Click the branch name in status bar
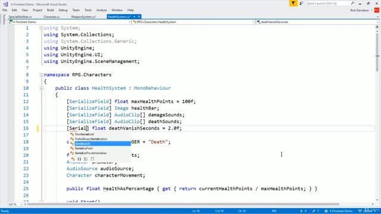This screenshot has width=381, height=214. (x=368, y=211)
